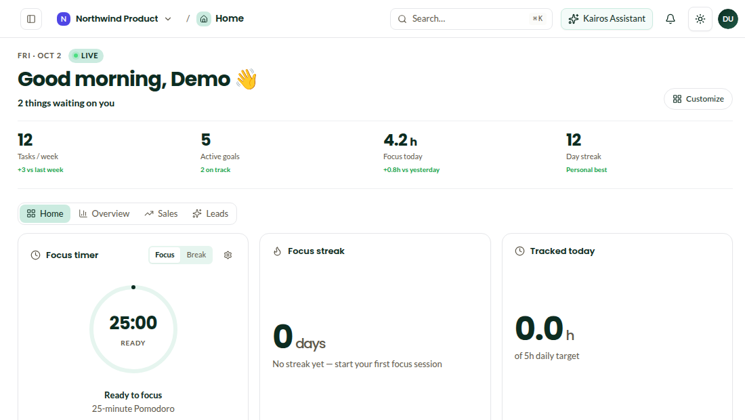The image size is (745, 420).
Task: Click '2 on track' label
Action: pos(215,170)
